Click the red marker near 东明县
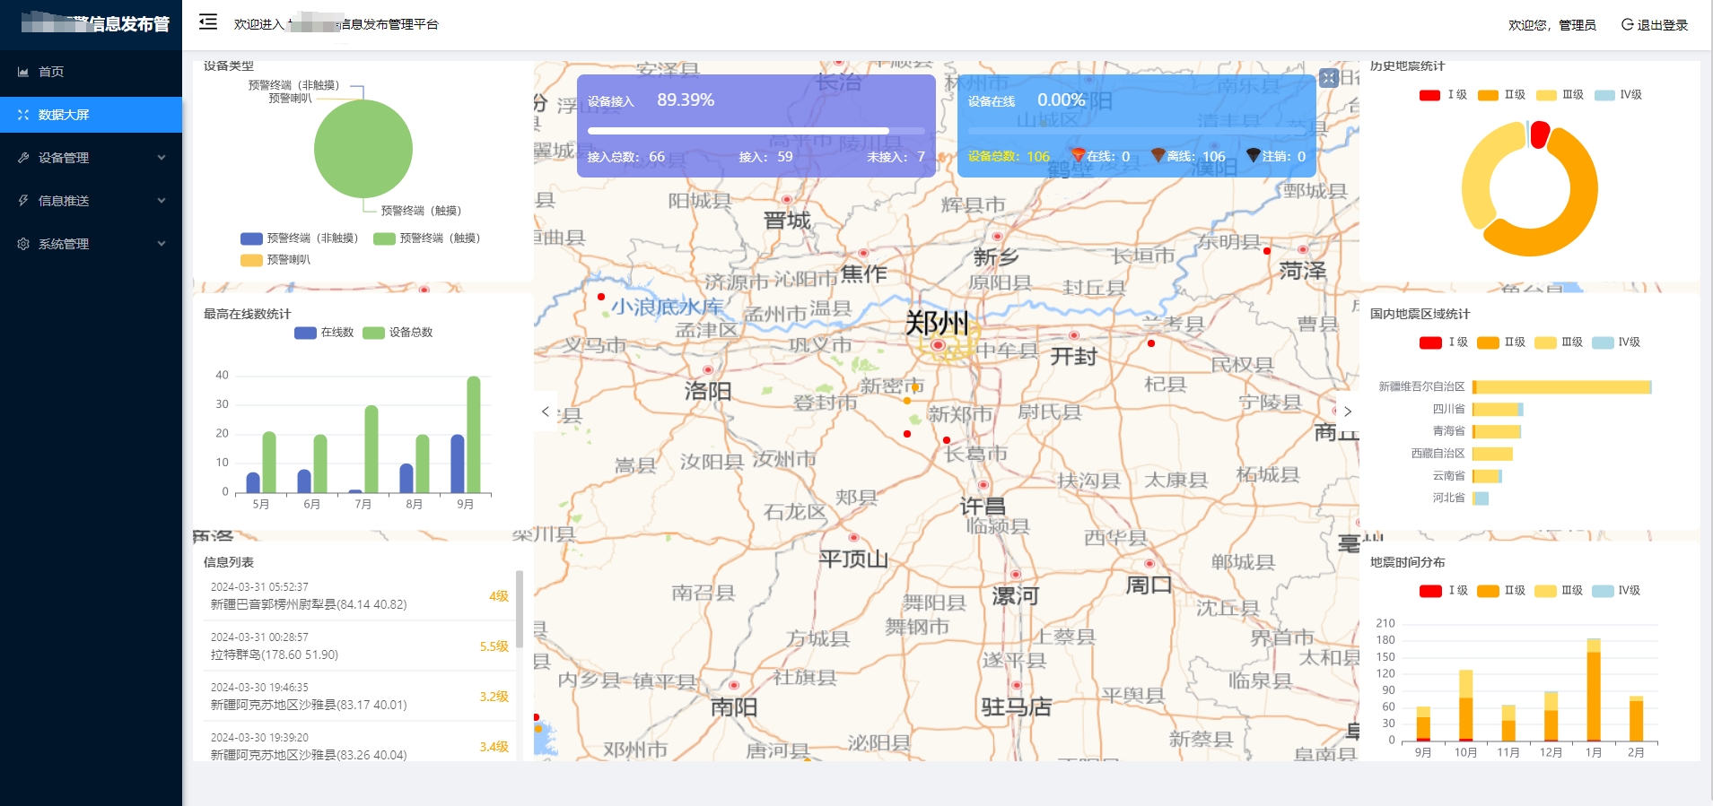Image resolution: width=1713 pixels, height=806 pixels. coord(1267,251)
